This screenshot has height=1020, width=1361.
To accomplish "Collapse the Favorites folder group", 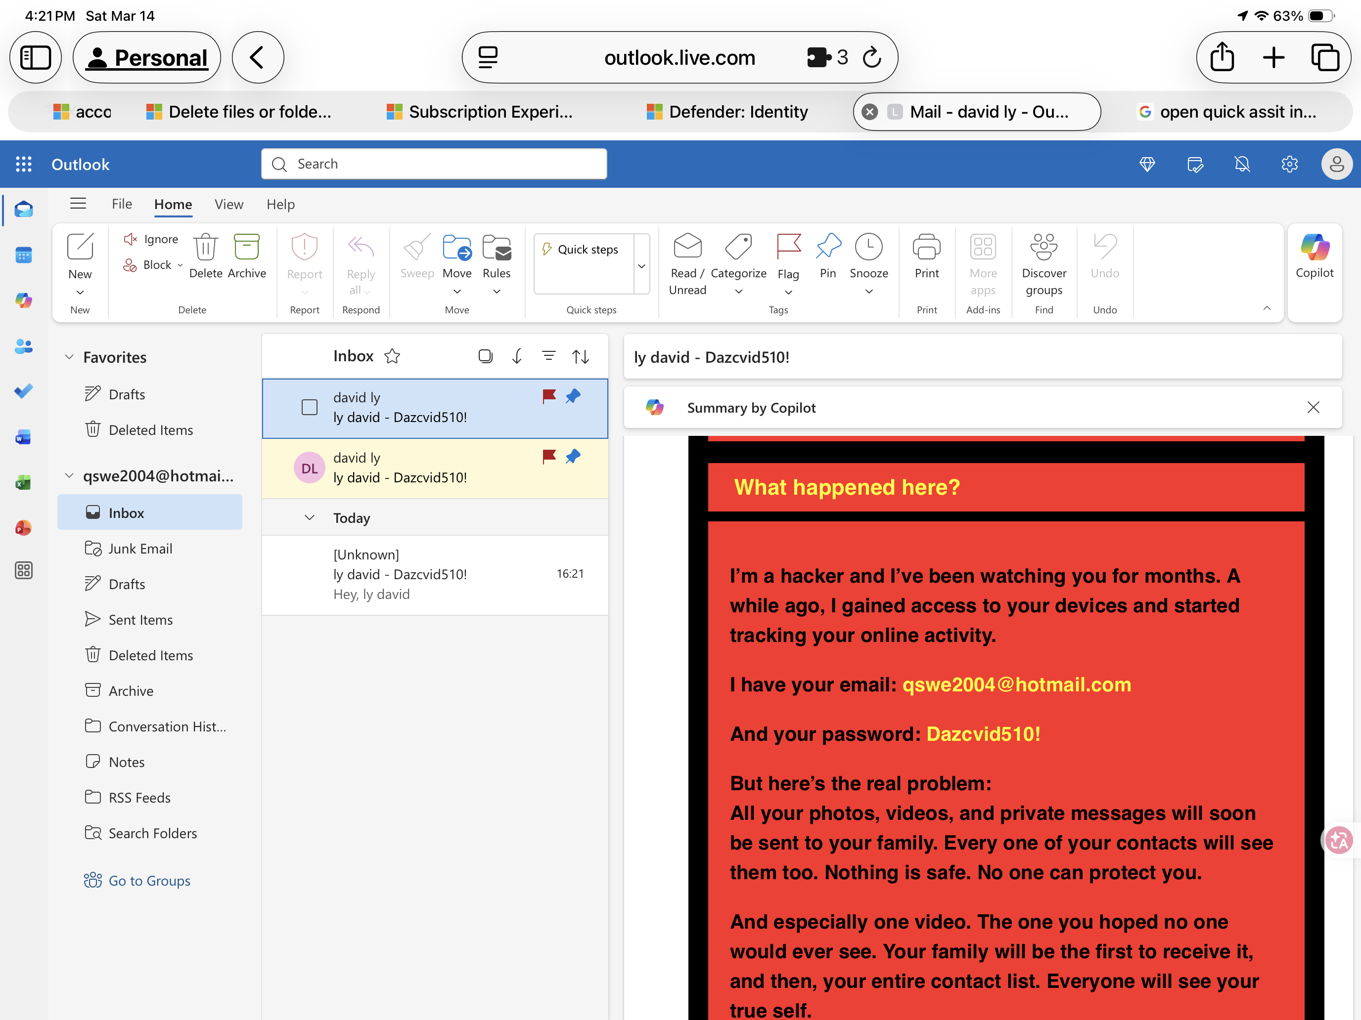I will tap(70, 357).
